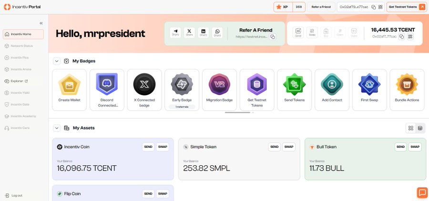The height and width of the screenshot is (201, 429).
Task: Show QR code below 16,445.53 TCENT
Action: click(410, 37)
